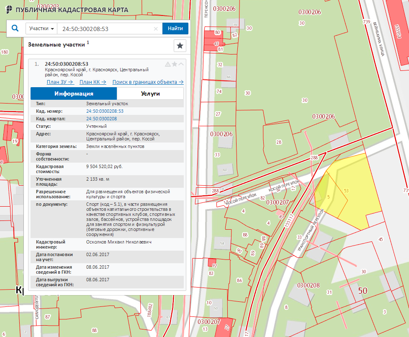Switch to the Услуги tab
Viewport: 409px width, 337px height.
point(150,93)
